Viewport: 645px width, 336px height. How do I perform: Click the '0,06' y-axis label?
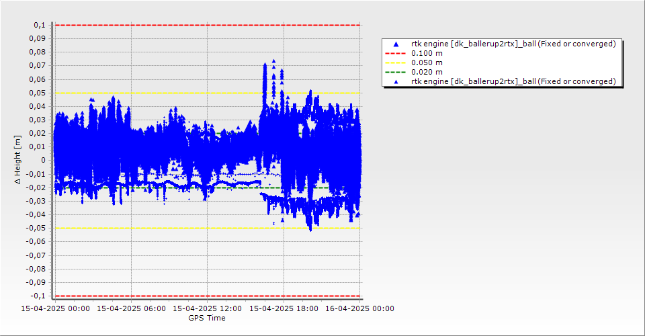[x=38, y=79]
